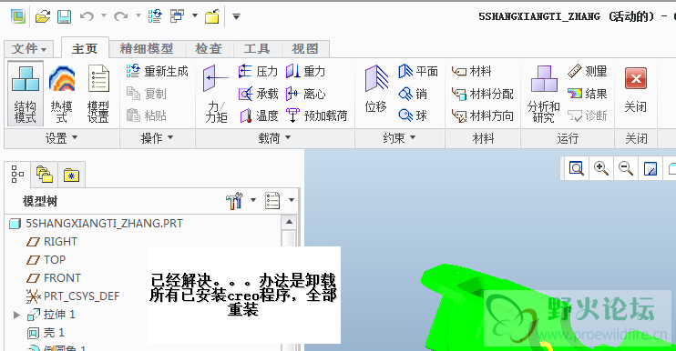The image size is (676, 351).
Task: Click the Measure tool (测量)
Action: point(588,71)
